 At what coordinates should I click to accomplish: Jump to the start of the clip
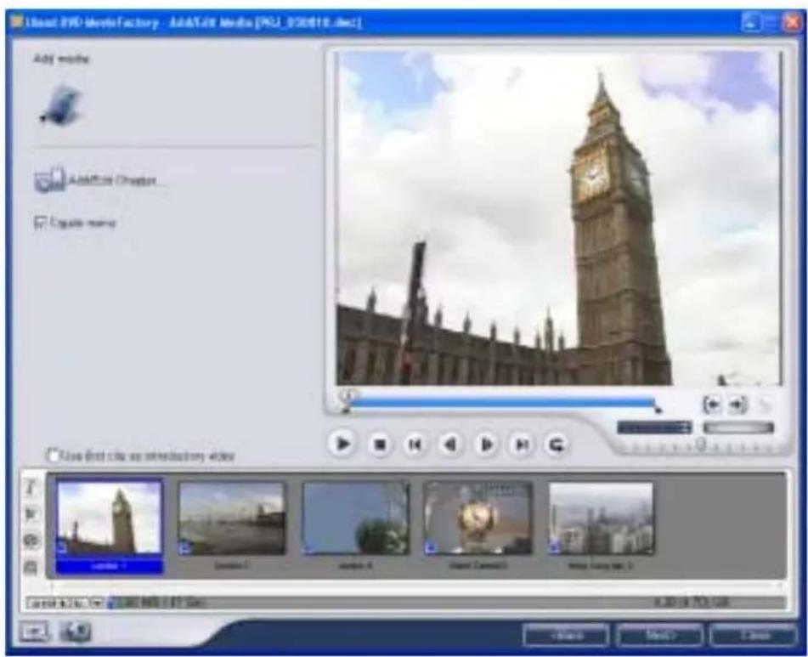[415, 445]
